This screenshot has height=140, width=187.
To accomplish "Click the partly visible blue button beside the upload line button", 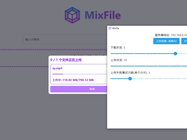I will [184, 41].
